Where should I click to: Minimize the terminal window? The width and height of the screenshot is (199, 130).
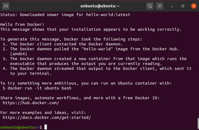pos(172,6)
